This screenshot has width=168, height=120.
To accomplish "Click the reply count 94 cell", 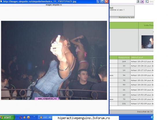I will tap(124, 75).
